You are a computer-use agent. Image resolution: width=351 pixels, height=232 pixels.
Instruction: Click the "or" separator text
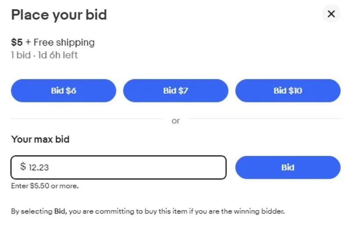(x=175, y=121)
